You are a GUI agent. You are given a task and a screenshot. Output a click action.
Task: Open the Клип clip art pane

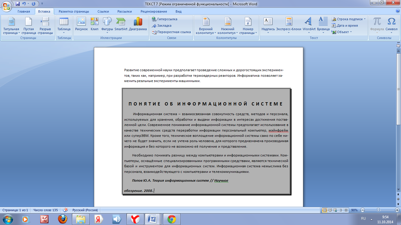coord(95,24)
